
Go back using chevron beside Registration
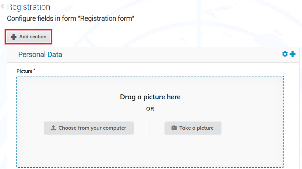2,6
